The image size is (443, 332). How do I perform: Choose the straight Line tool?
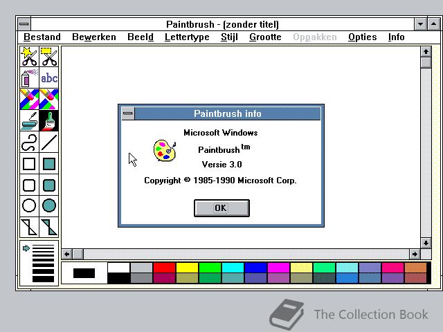(x=49, y=142)
